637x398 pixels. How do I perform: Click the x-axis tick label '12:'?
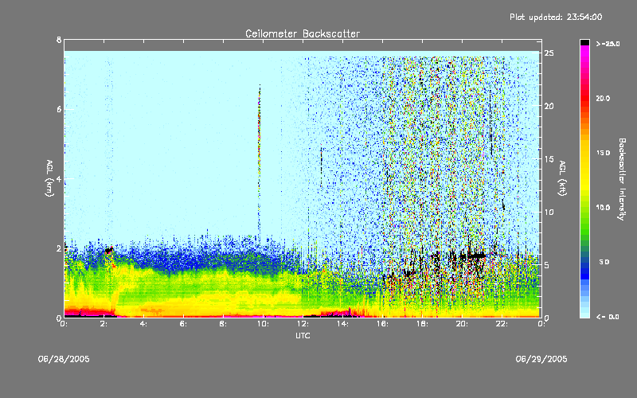[303, 324]
